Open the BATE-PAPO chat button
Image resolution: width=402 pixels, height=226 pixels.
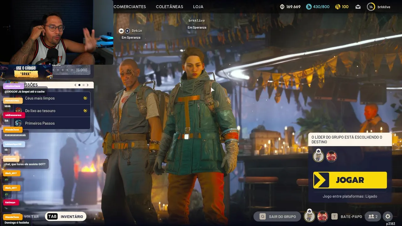coord(347,217)
